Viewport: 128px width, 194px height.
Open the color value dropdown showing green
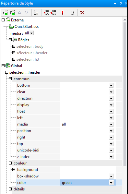(x=111, y=183)
